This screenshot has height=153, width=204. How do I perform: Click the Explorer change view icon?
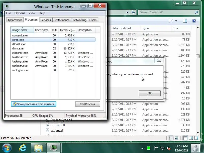click(x=171, y=21)
